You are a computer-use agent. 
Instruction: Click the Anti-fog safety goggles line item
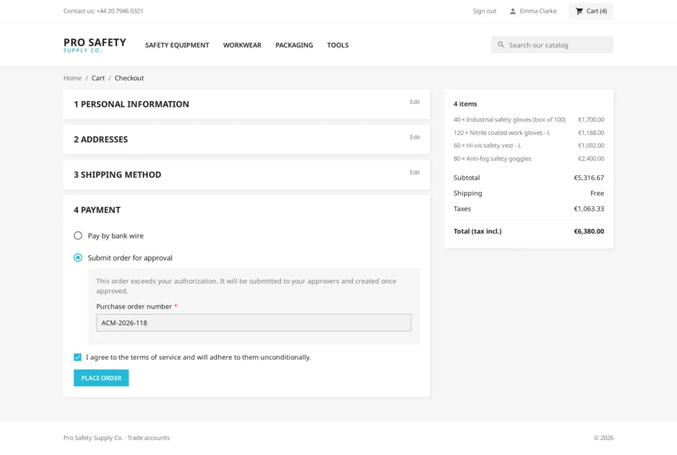coord(528,159)
